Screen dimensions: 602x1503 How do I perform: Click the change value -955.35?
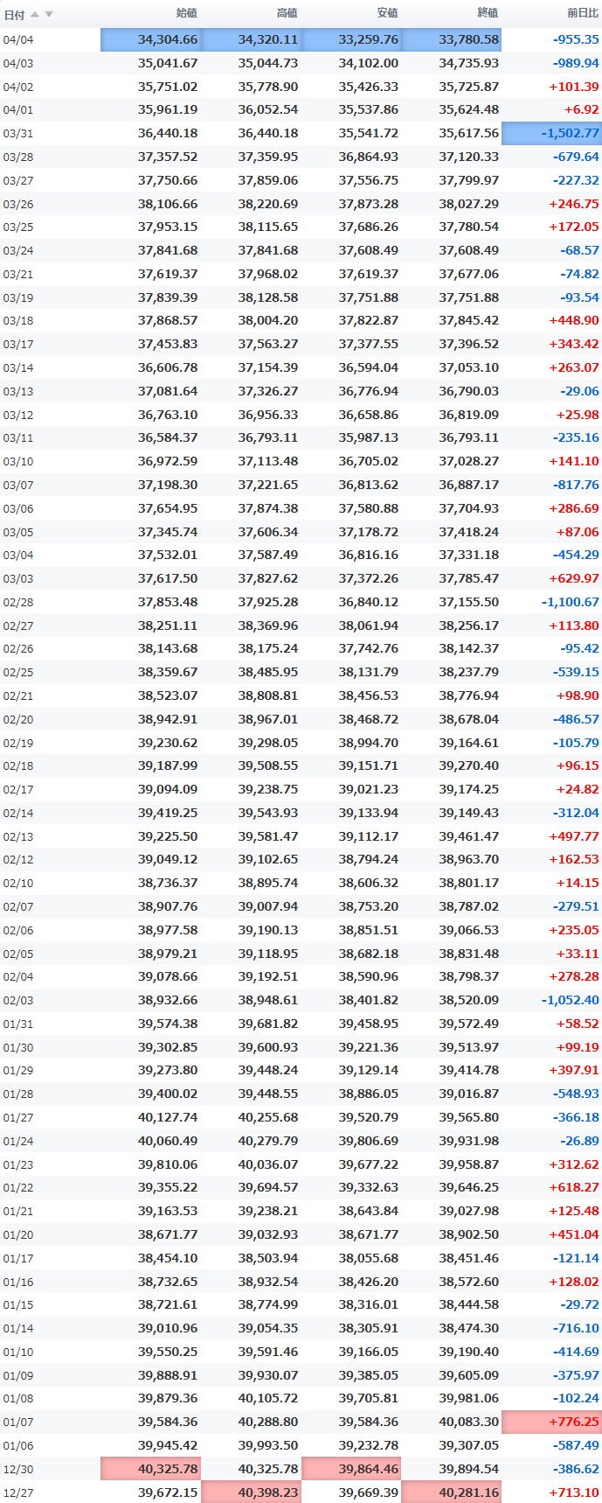pos(576,39)
